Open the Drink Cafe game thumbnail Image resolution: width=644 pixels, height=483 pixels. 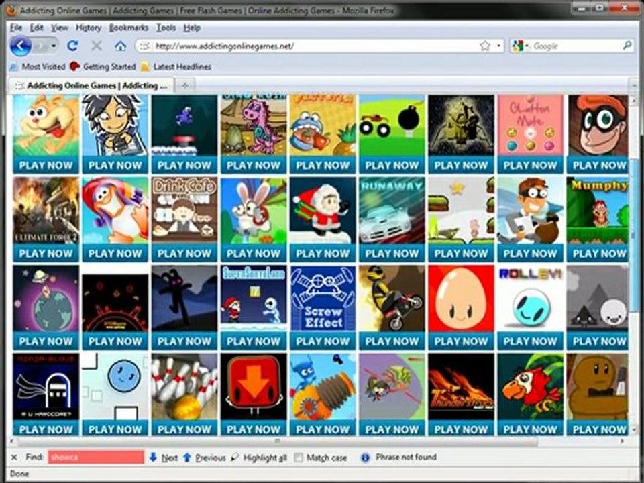(x=184, y=209)
